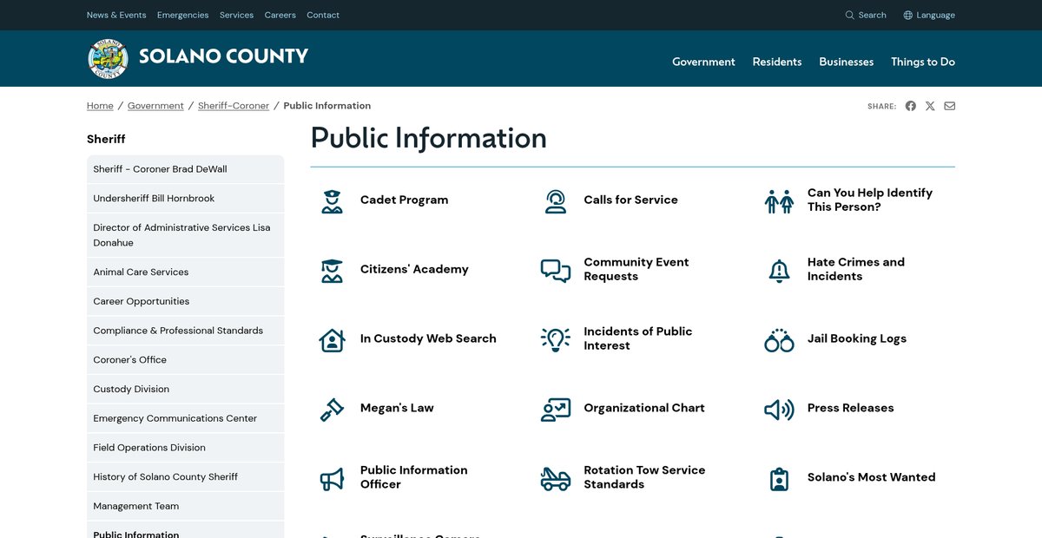1042x538 pixels.
Task: Select Field Operations Division sidebar item
Action: click(x=185, y=448)
